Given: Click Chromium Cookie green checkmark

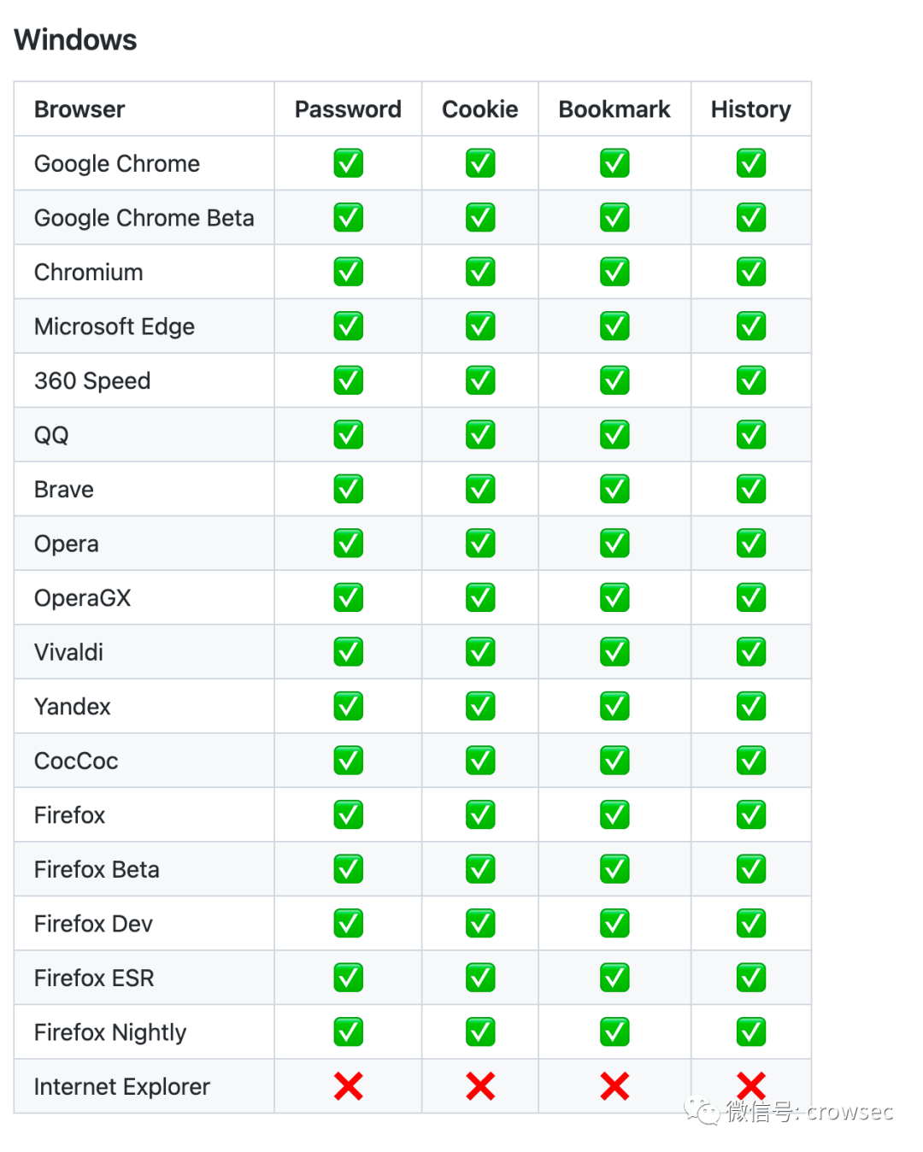Looking at the screenshot, I should pyautogui.click(x=480, y=273).
